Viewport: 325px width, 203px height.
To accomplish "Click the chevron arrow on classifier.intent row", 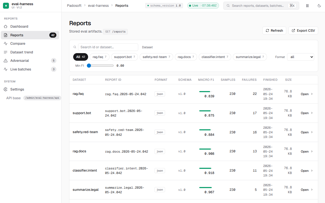I will tap(312, 171).
